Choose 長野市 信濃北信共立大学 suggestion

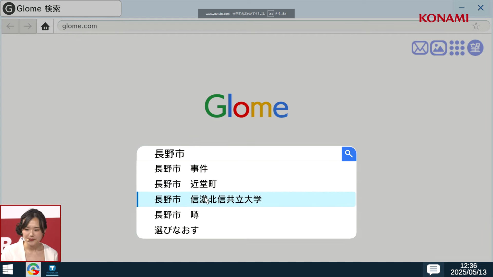coord(246,199)
